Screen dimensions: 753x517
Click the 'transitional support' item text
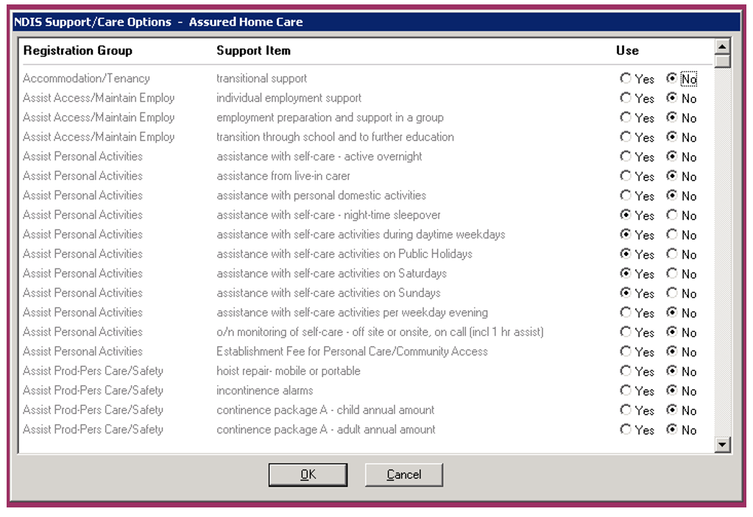point(262,78)
